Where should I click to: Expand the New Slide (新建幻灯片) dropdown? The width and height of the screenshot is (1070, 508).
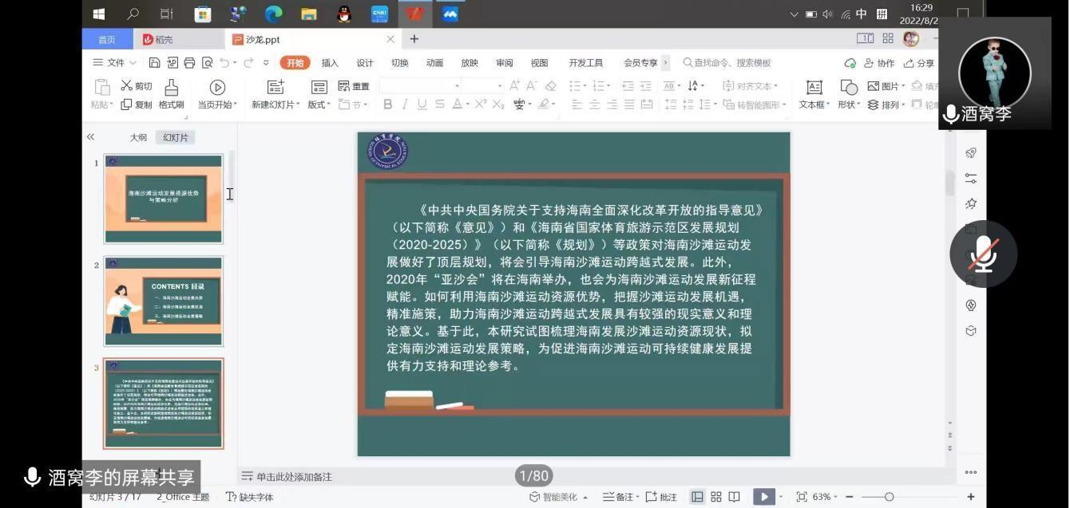tap(276, 104)
